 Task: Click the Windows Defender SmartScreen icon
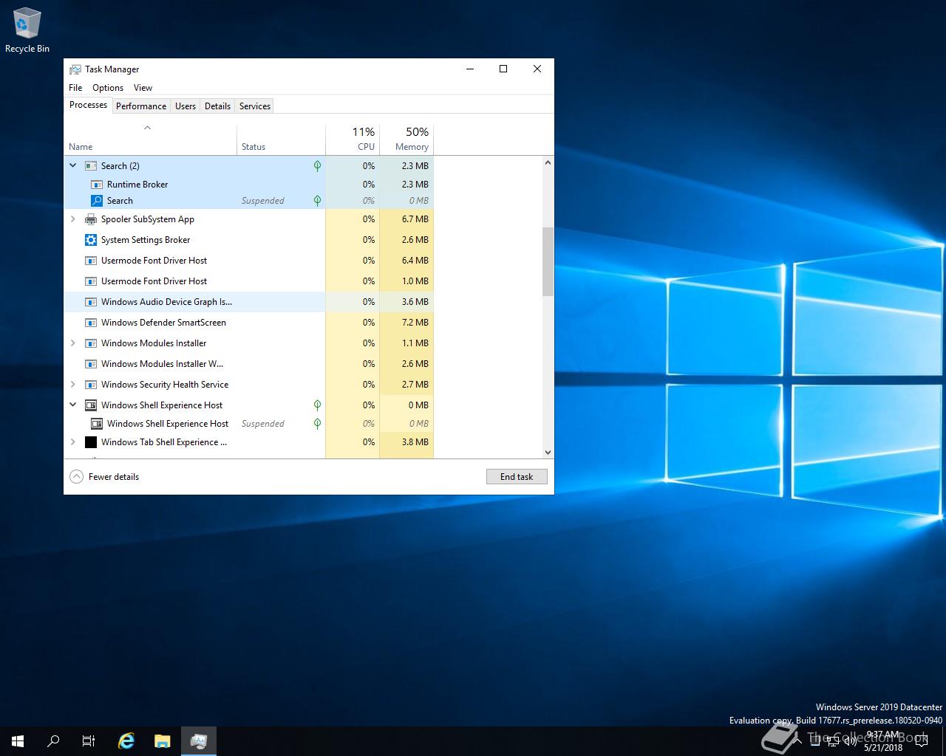click(x=91, y=323)
